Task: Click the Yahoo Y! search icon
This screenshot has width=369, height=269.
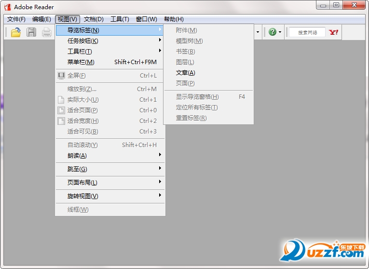Action: pyautogui.click(x=333, y=32)
